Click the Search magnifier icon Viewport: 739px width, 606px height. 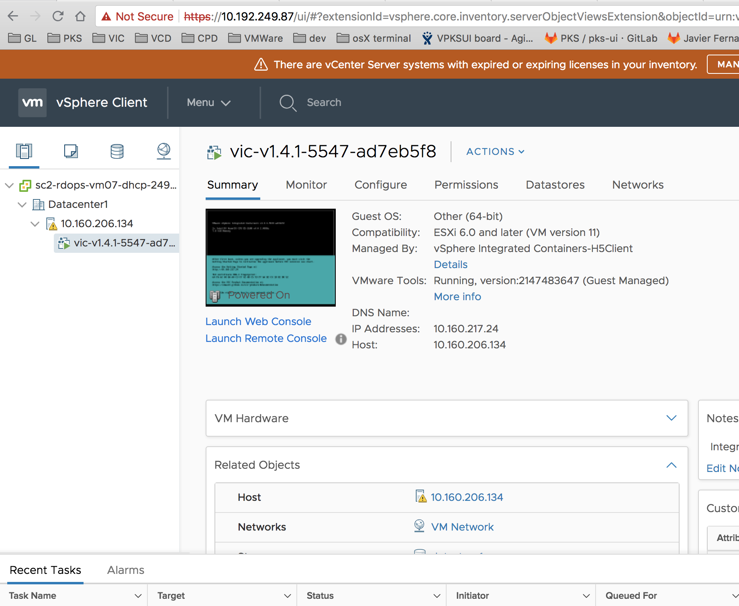click(288, 103)
